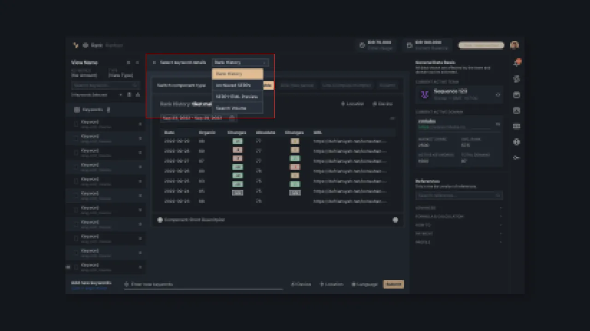Tick the checkbox of the last Keyword row

77,267
